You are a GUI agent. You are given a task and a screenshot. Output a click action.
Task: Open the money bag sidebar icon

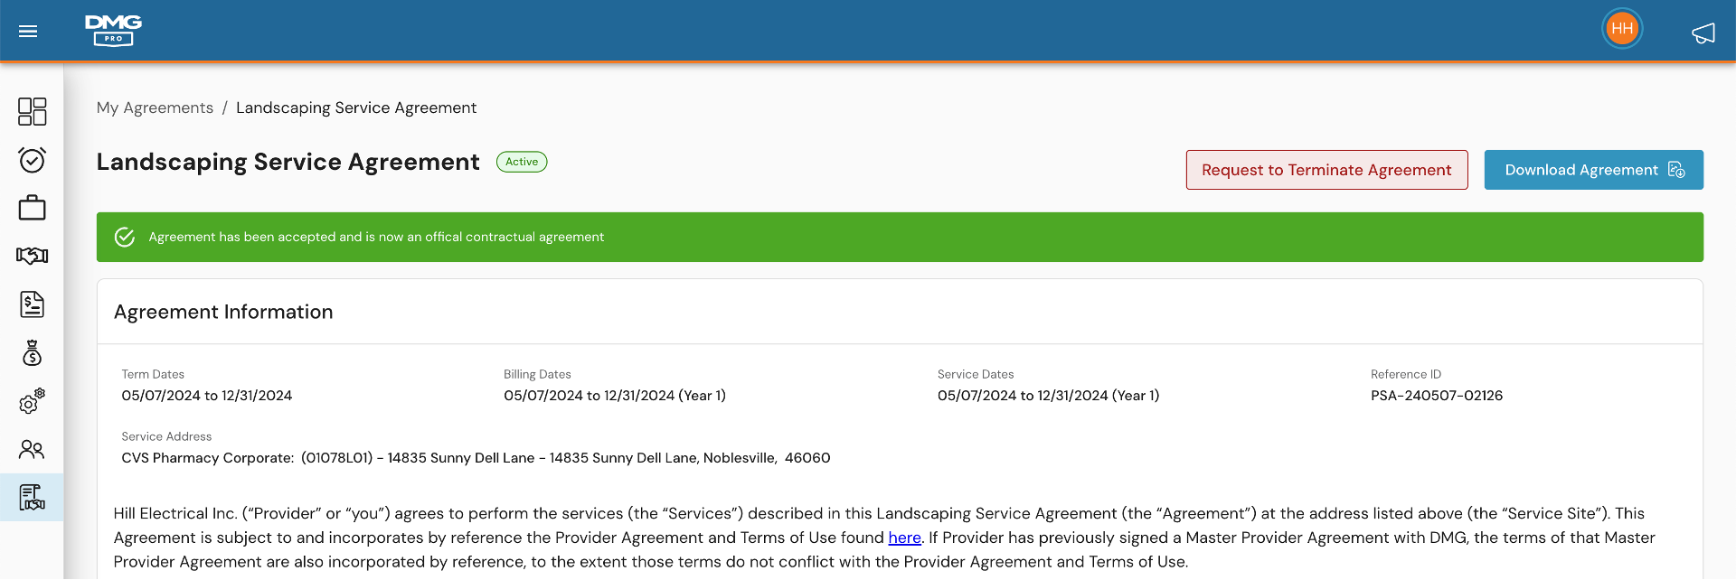[32, 352]
